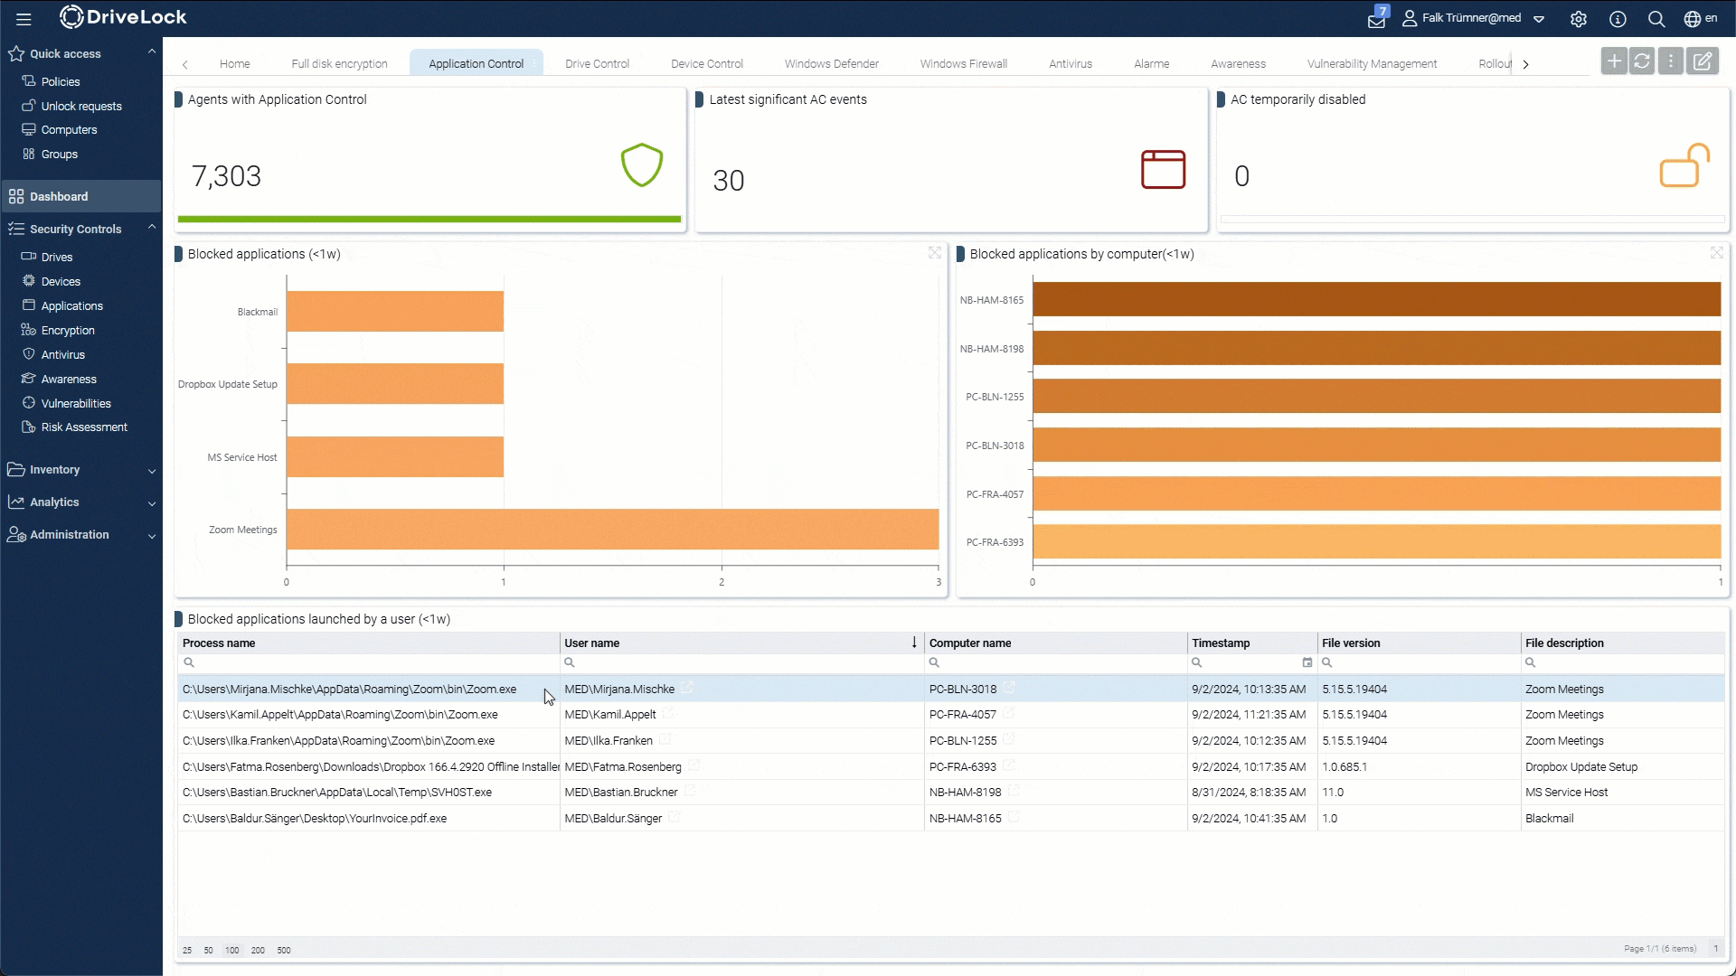Image resolution: width=1736 pixels, height=976 pixels.
Task: Collapse the Security Controls section
Action: [151, 227]
